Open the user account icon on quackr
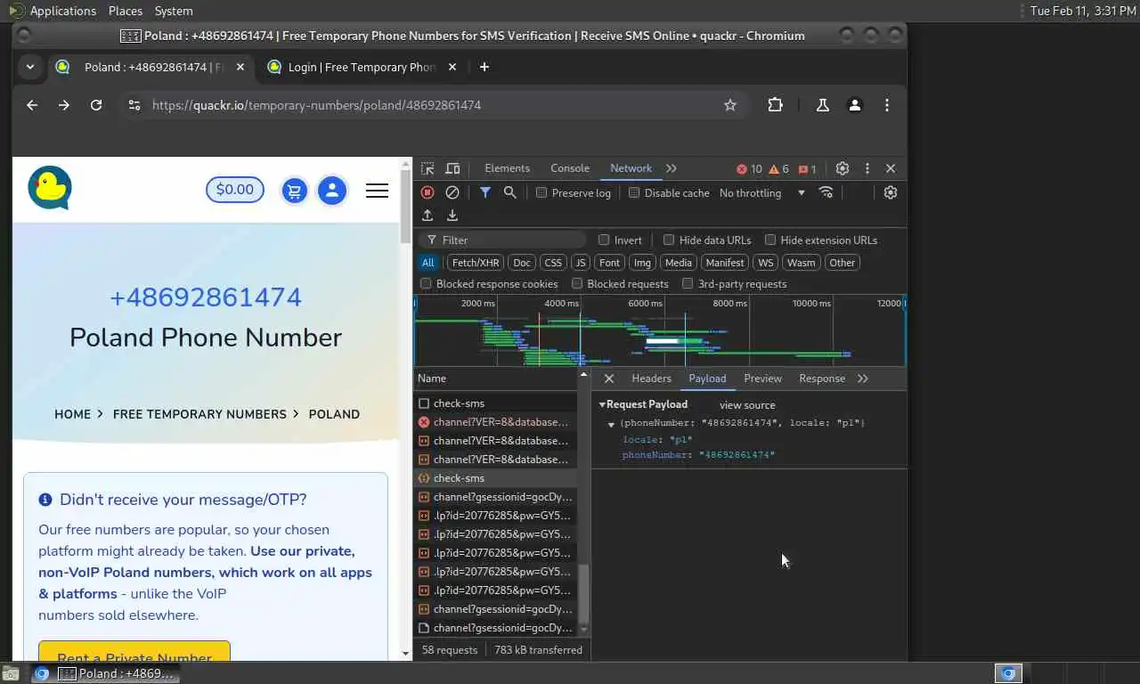This screenshot has width=1140, height=684. coord(332,190)
